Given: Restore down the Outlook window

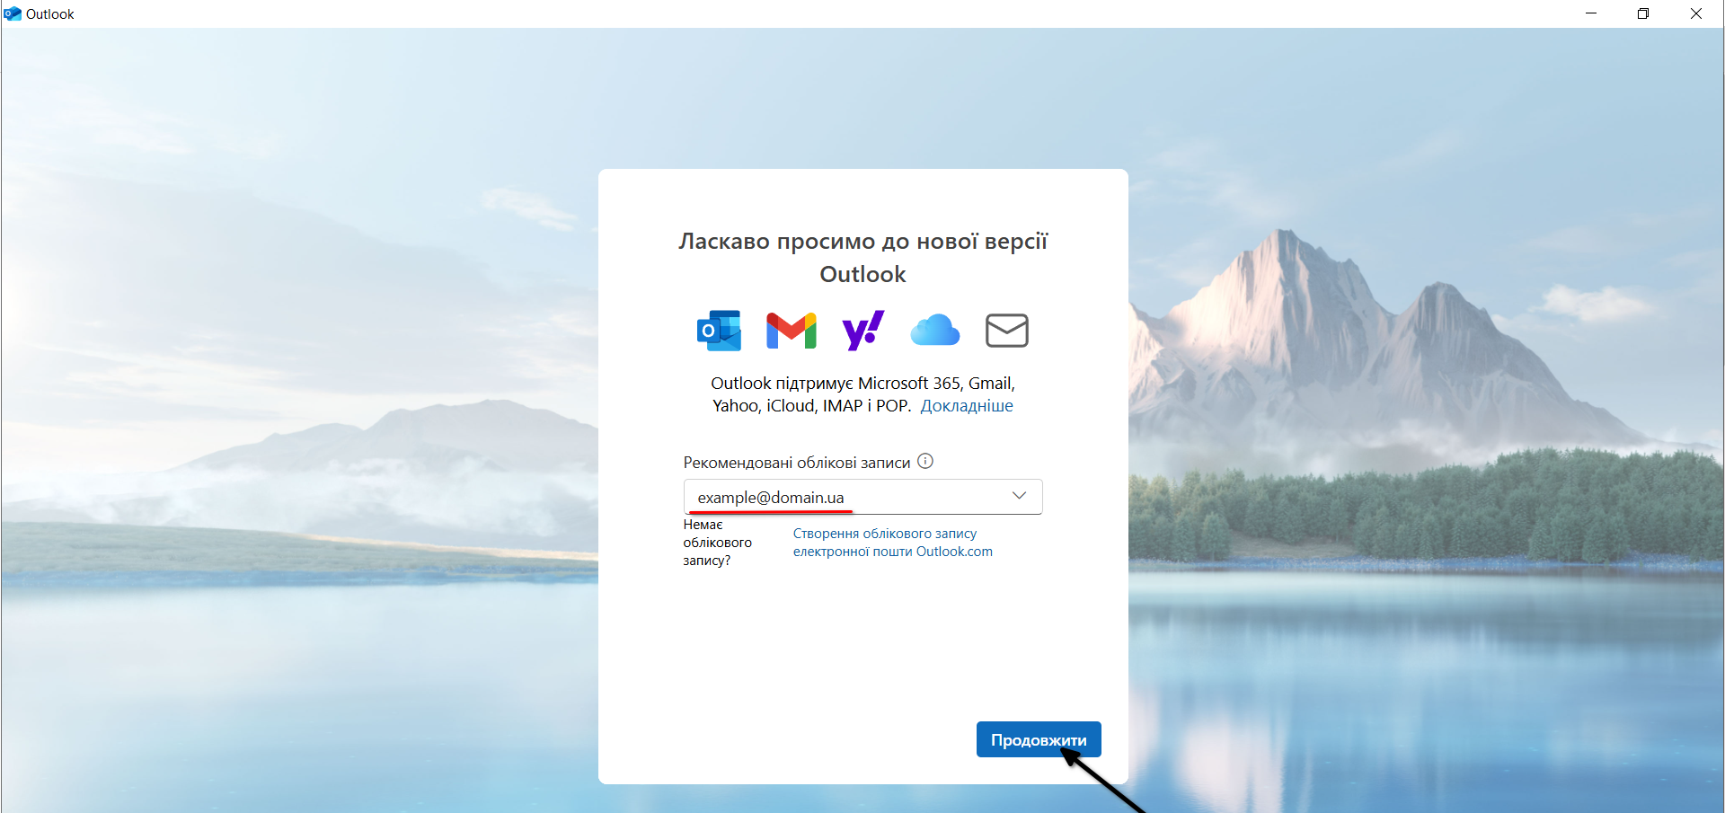Looking at the screenshot, I should point(1643,13).
